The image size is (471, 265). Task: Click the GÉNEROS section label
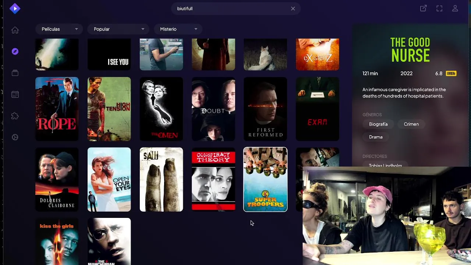click(x=372, y=115)
